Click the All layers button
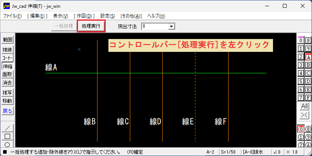 305,106
